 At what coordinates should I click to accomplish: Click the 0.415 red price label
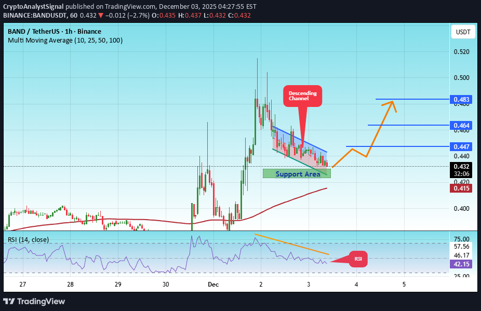click(461, 188)
